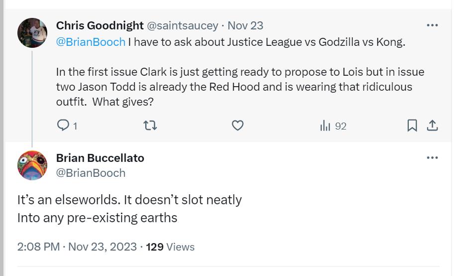Open the 2:08 PM · Nov 23, 2023 timestamp
Viewport: 463px width, 276px height.
coord(77,247)
